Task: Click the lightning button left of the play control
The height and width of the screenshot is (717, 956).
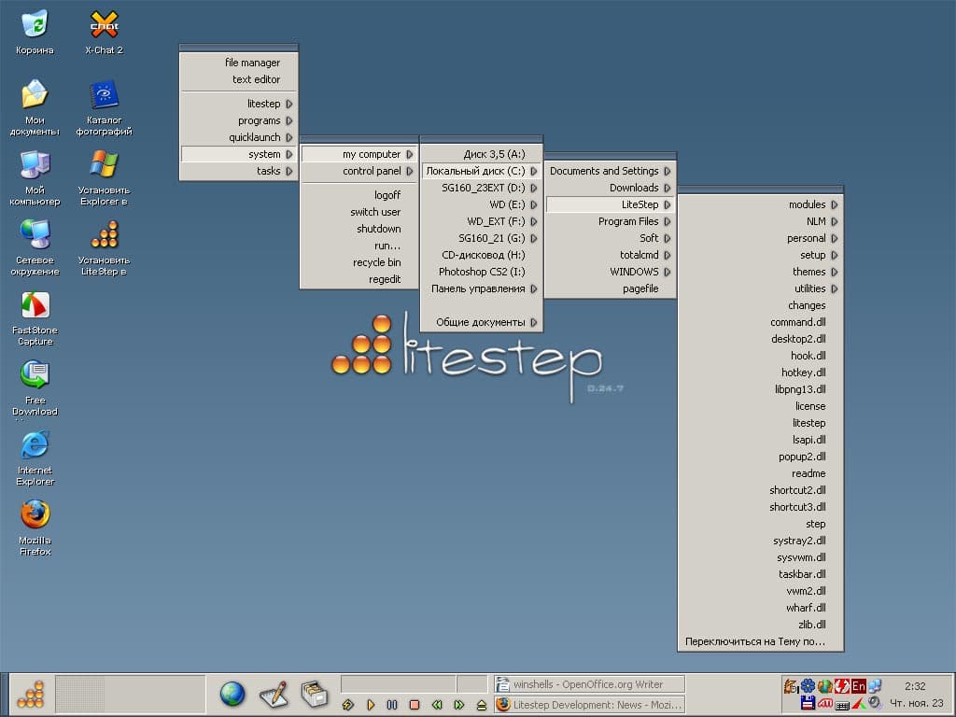Action: pyautogui.click(x=348, y=705)
